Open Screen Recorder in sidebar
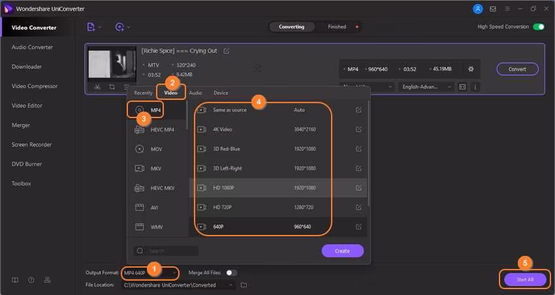 pos(31,144)
